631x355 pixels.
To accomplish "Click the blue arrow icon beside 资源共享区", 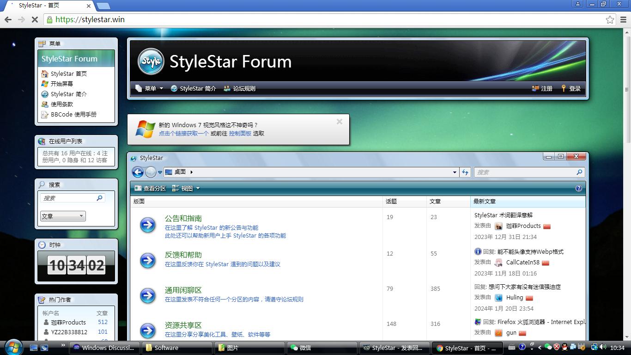I will (148, 331).
